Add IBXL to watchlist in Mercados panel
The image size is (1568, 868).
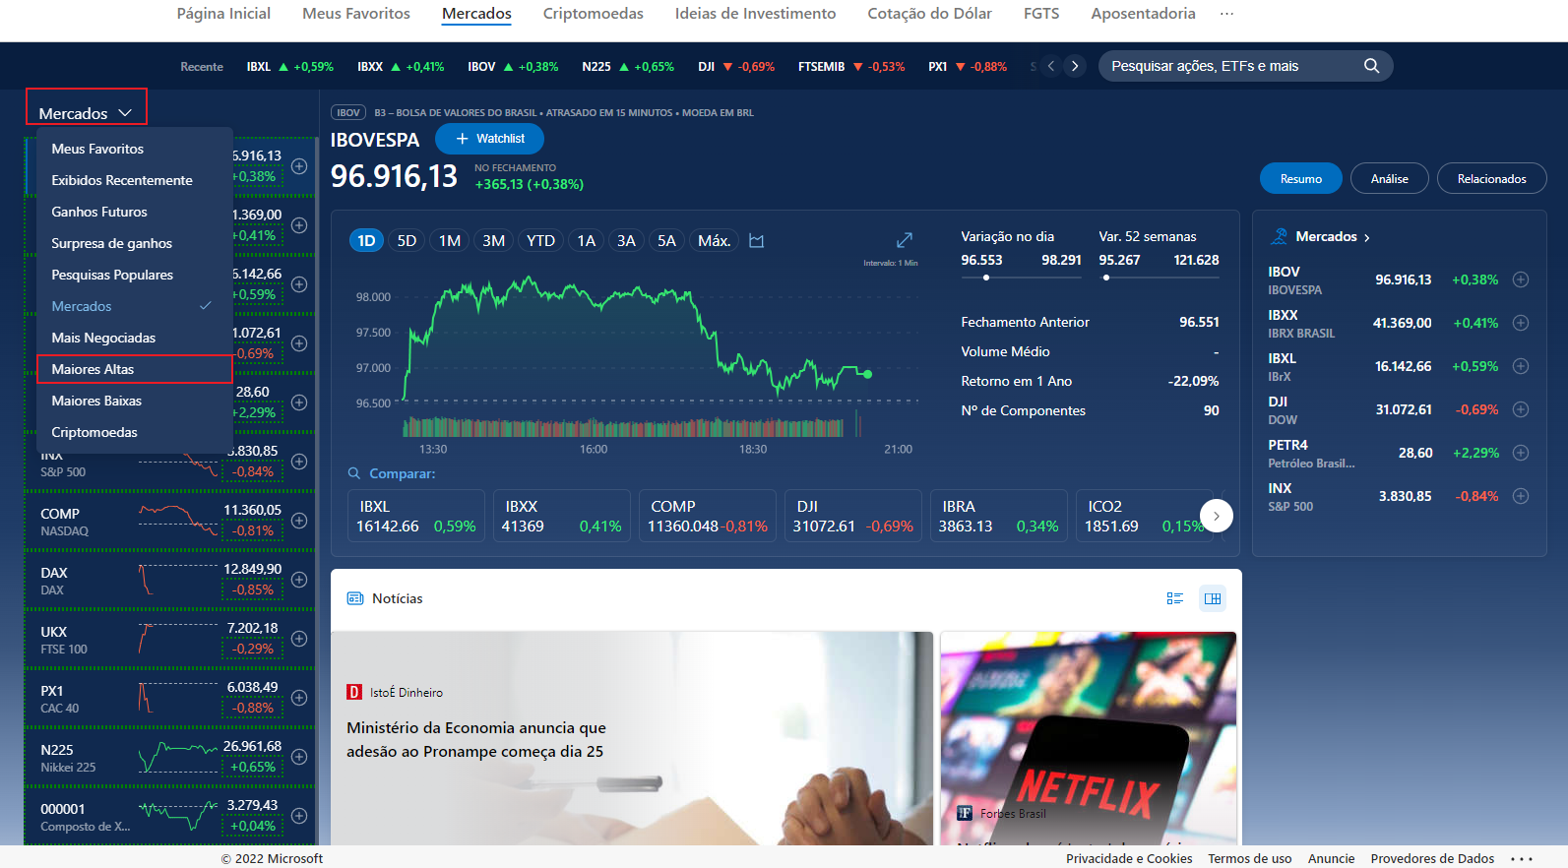(x=1521, y=366)
